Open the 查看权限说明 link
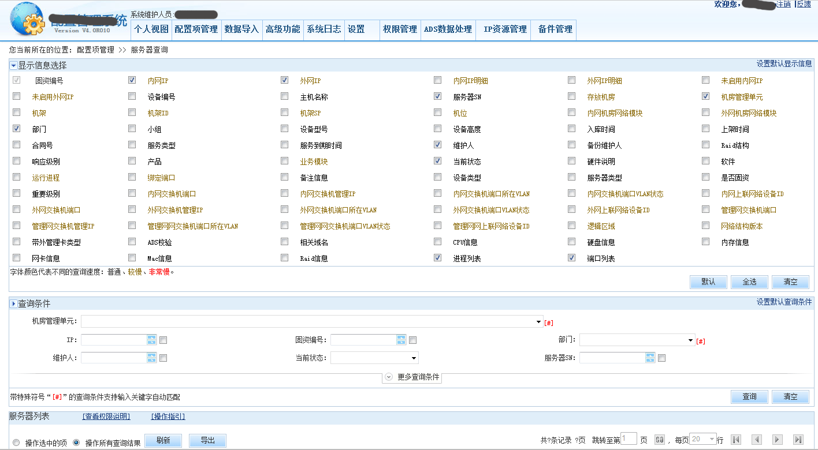The image size is (818, 450). tap(106, 417)
